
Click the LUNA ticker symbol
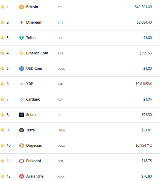pos(61,130)
